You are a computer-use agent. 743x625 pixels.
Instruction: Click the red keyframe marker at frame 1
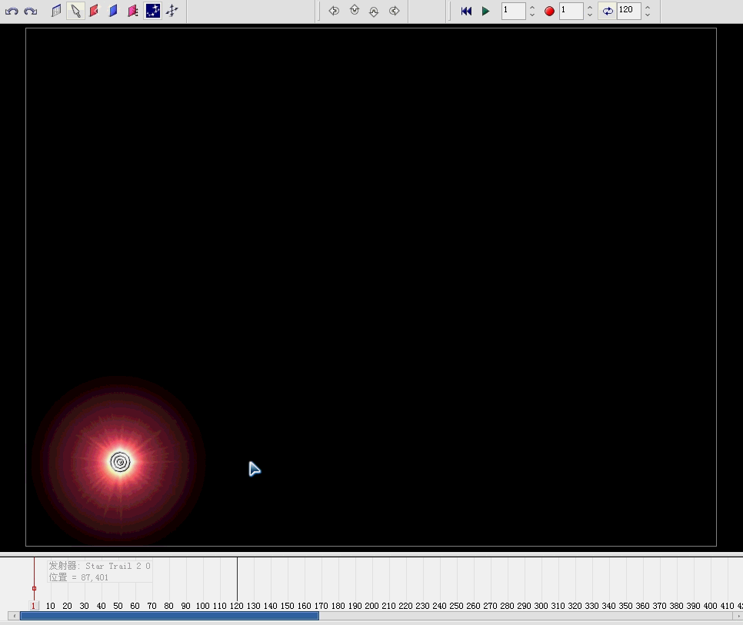pos(34,589)
